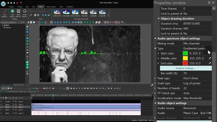The height and width of the screenshot is (122, 217).
Task: Open the Projects ribbon tab
Action: click(x=11, y=7)
